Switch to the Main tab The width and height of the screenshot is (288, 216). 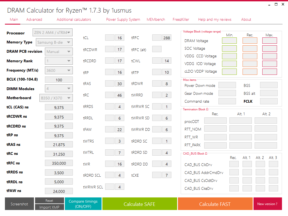coord(14,20)
